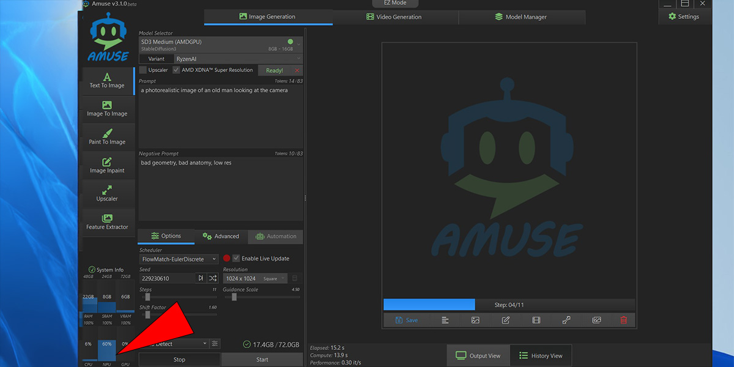Click the image icon in output toolbar
This screenshot has height=367, width=734.
pyautogui.click(x=475, y=320)
